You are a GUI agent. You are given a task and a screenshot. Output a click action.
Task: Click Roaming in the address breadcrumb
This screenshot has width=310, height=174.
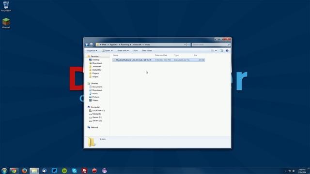pos(125,45)
